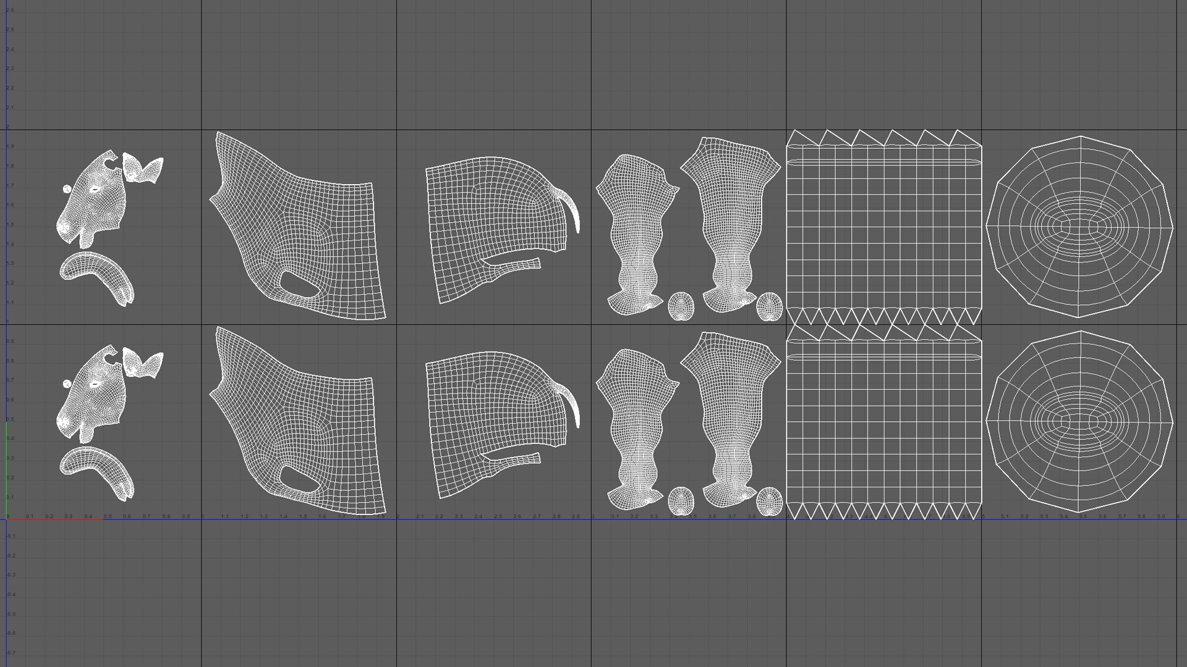Screen dimensions: 1187x667
Task: Click the 2.6 label on the vertical axis
Action: [10, 10]
